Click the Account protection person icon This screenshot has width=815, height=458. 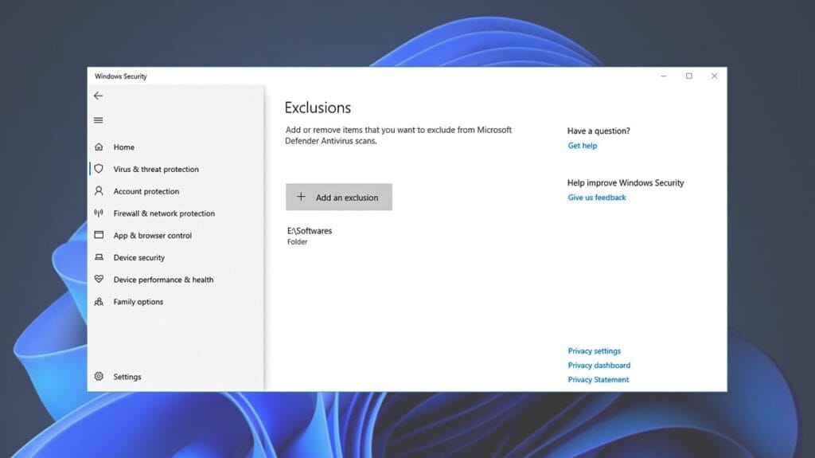[99, 191]
